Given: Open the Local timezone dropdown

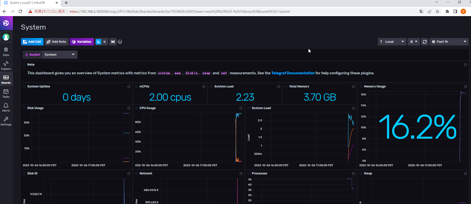Looking at the screenshot, I should point(392,42).
